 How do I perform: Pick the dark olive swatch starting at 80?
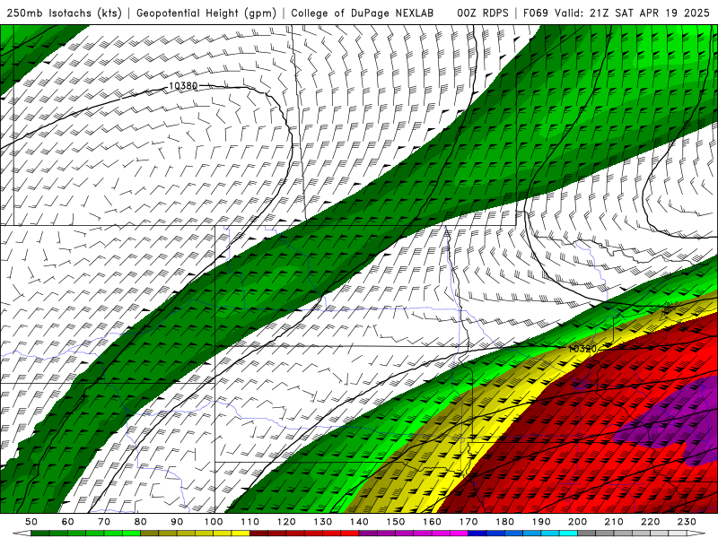[150, 534]
